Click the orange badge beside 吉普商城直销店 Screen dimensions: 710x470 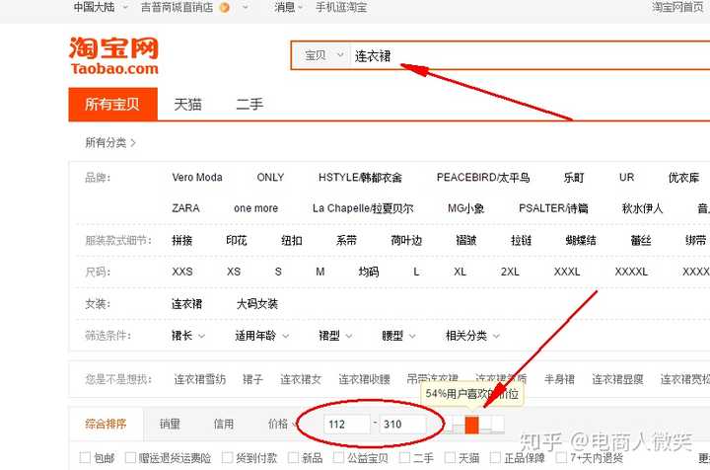224,7
